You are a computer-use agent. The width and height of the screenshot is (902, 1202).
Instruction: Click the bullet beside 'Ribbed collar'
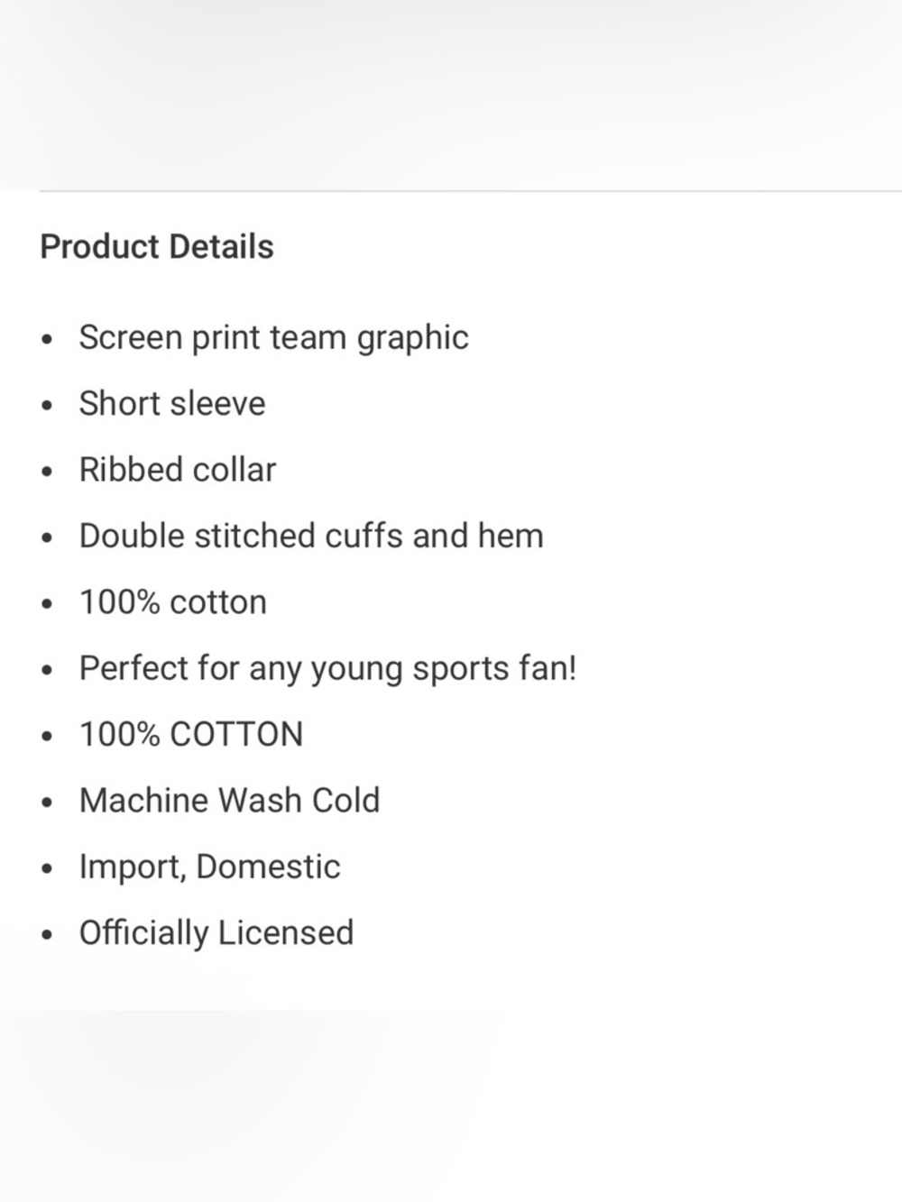click(48, 473)
